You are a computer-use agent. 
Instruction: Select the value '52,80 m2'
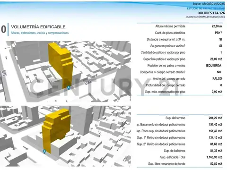coord(216,164)
